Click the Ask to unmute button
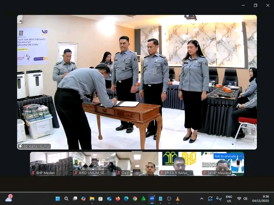274x205 pixels. tap(225, 156)
